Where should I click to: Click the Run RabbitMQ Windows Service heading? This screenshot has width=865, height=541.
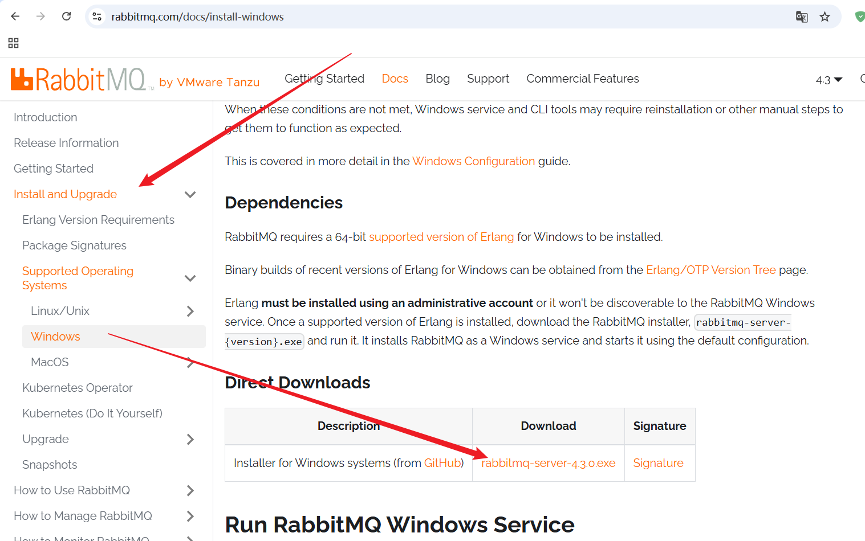(400, 525)
